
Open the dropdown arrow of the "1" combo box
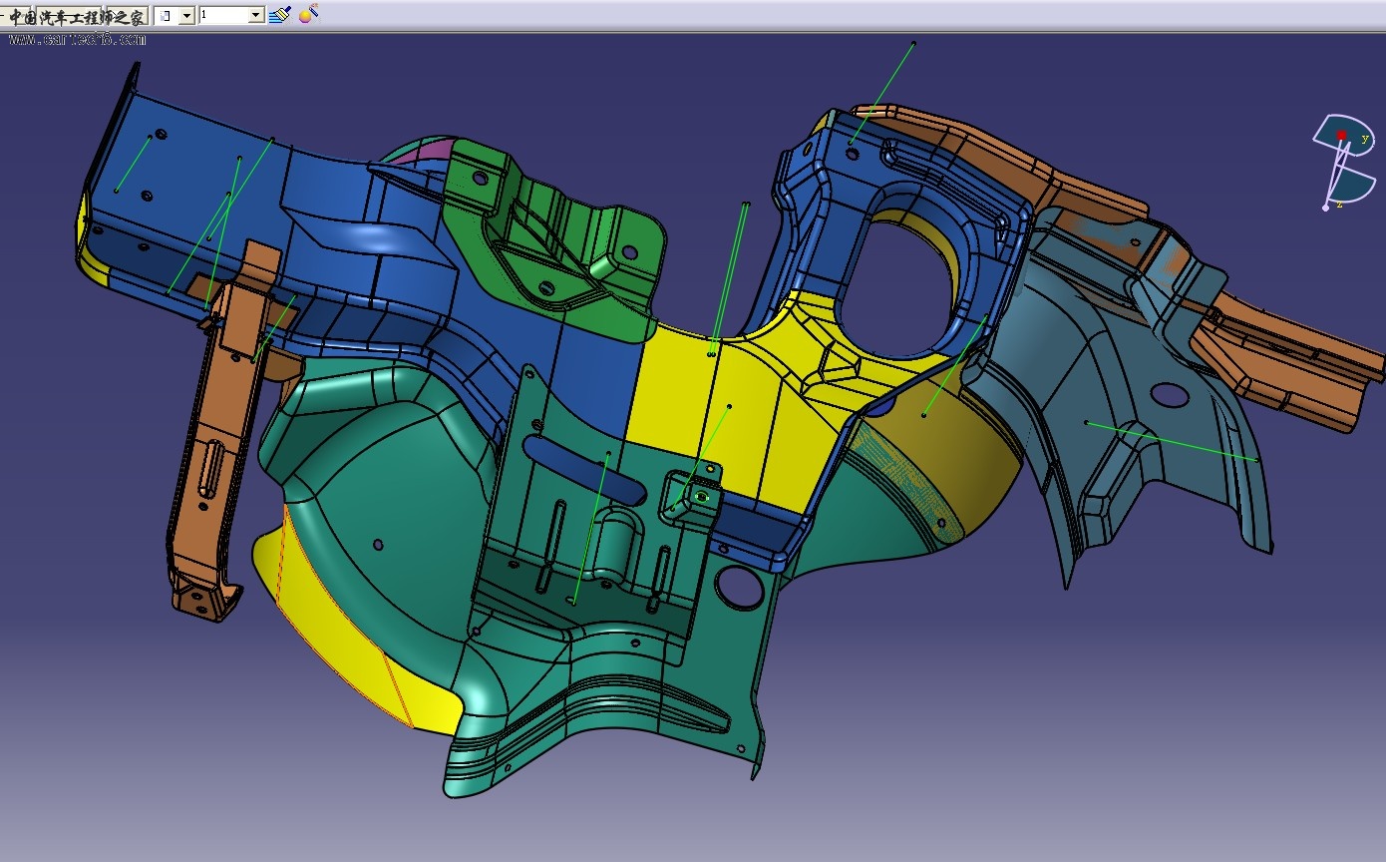pos(256,16)
